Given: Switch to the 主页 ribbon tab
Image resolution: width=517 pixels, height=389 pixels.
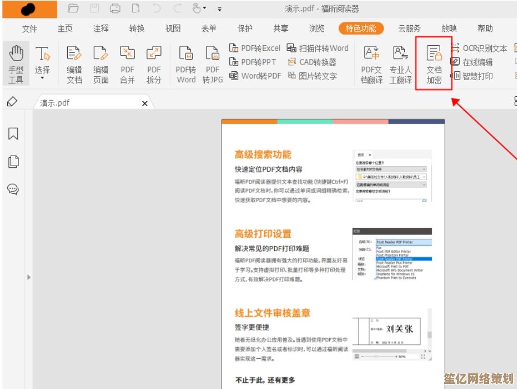Looking at the screenshot, I should [65, 29].
